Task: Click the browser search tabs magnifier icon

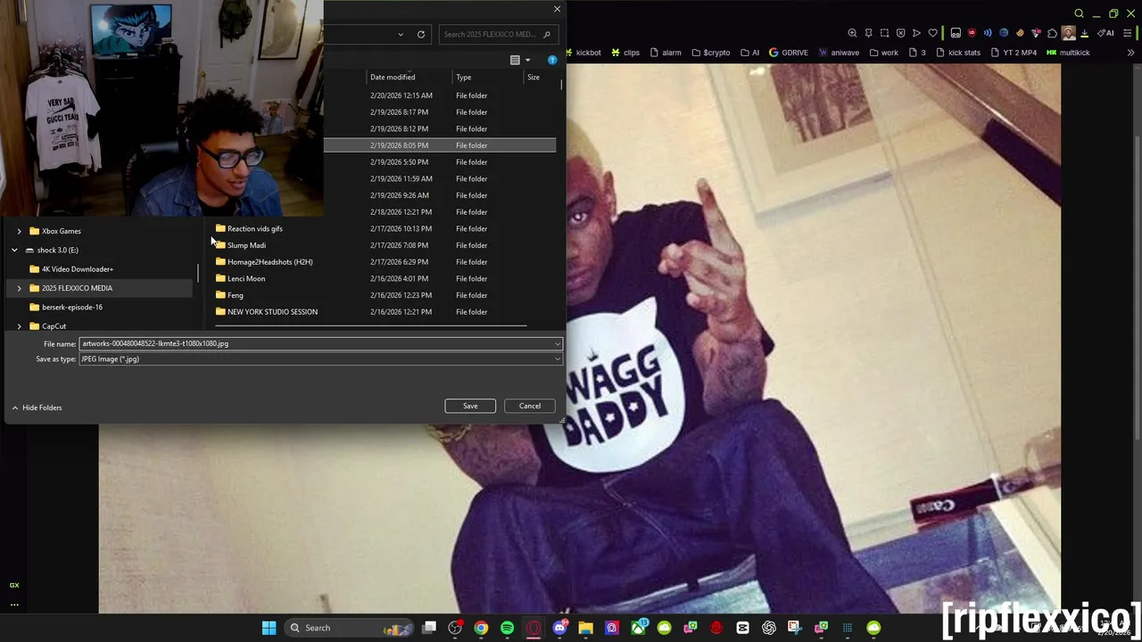Action: (x=1079, y=13)
